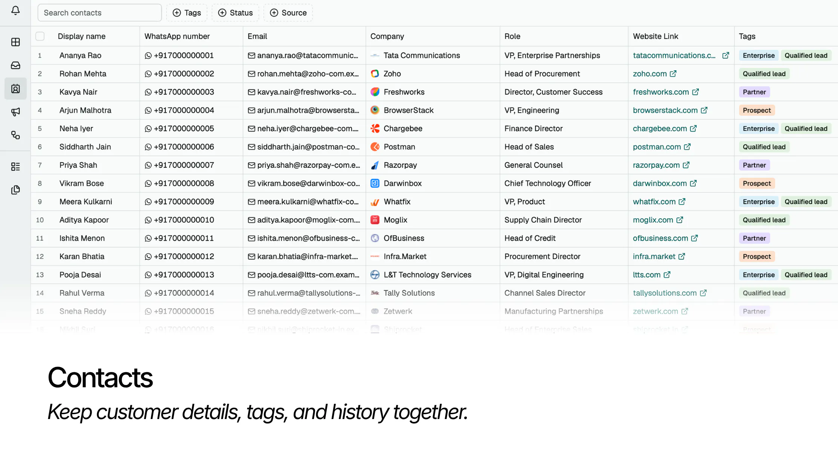Screen dimensions: 838x471
Task: Click Qualified lead tag on Rohan Mehta's row
Action: 764,74
